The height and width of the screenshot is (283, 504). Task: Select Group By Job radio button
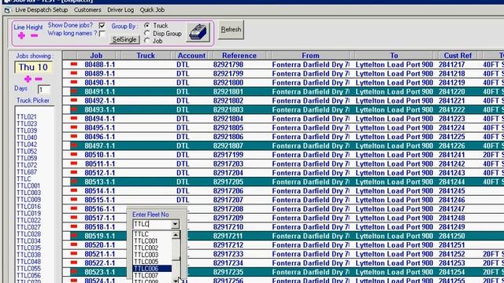point(147,41)
